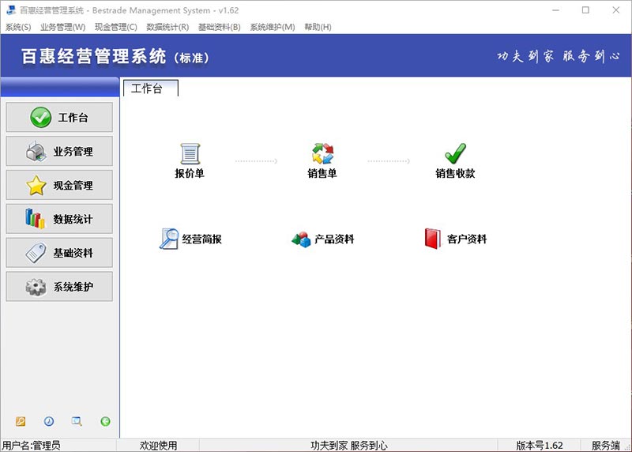Open the 系统维护(M) menu
The height and width of the screenshot is (452, 632).
tap(273, 27)
